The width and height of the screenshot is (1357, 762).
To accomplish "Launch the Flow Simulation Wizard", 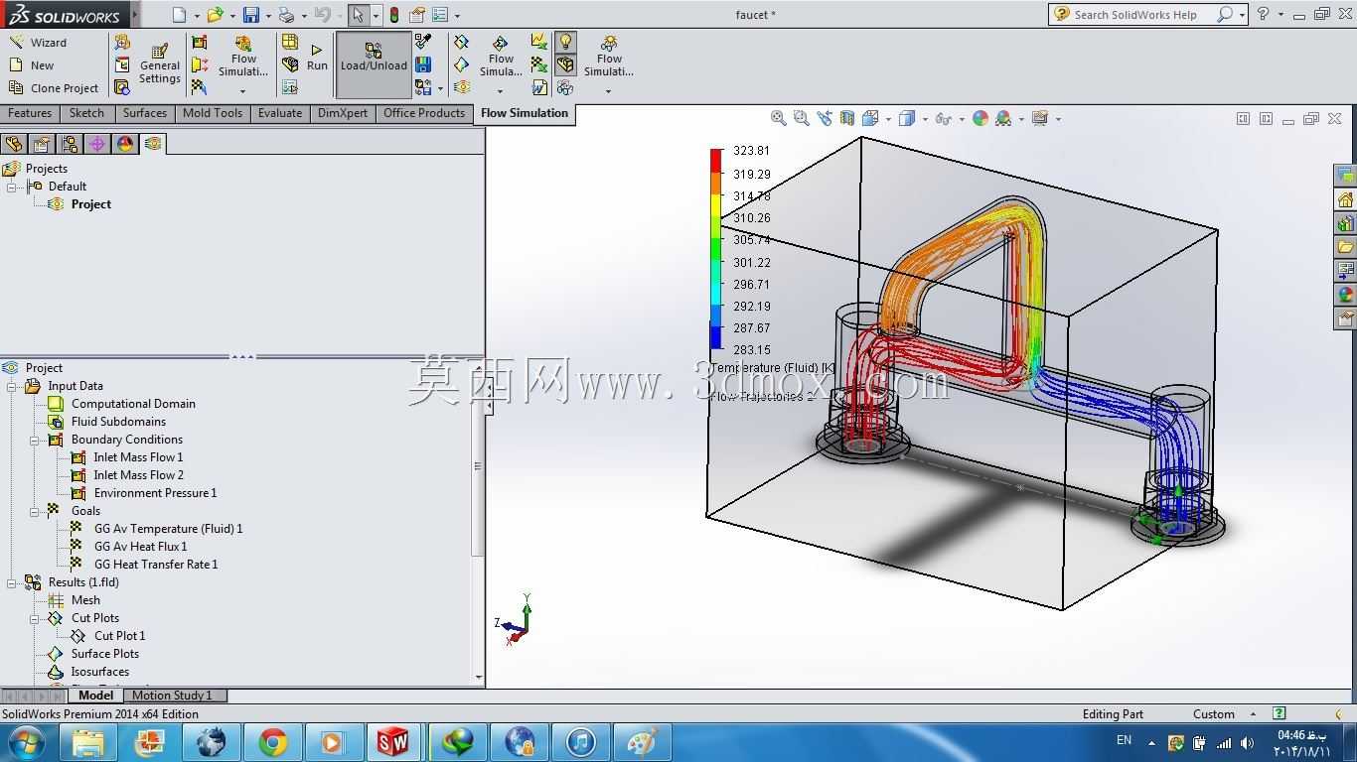I will (38, 43).
